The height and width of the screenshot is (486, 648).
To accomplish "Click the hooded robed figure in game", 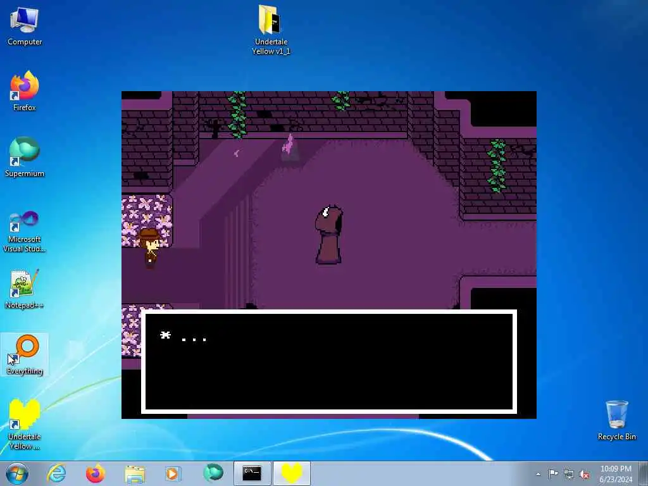I will pyautogui.click(x=328, y=234).
